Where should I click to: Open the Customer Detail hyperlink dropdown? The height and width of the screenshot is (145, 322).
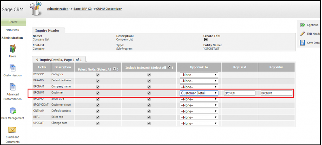click(199, 93)
